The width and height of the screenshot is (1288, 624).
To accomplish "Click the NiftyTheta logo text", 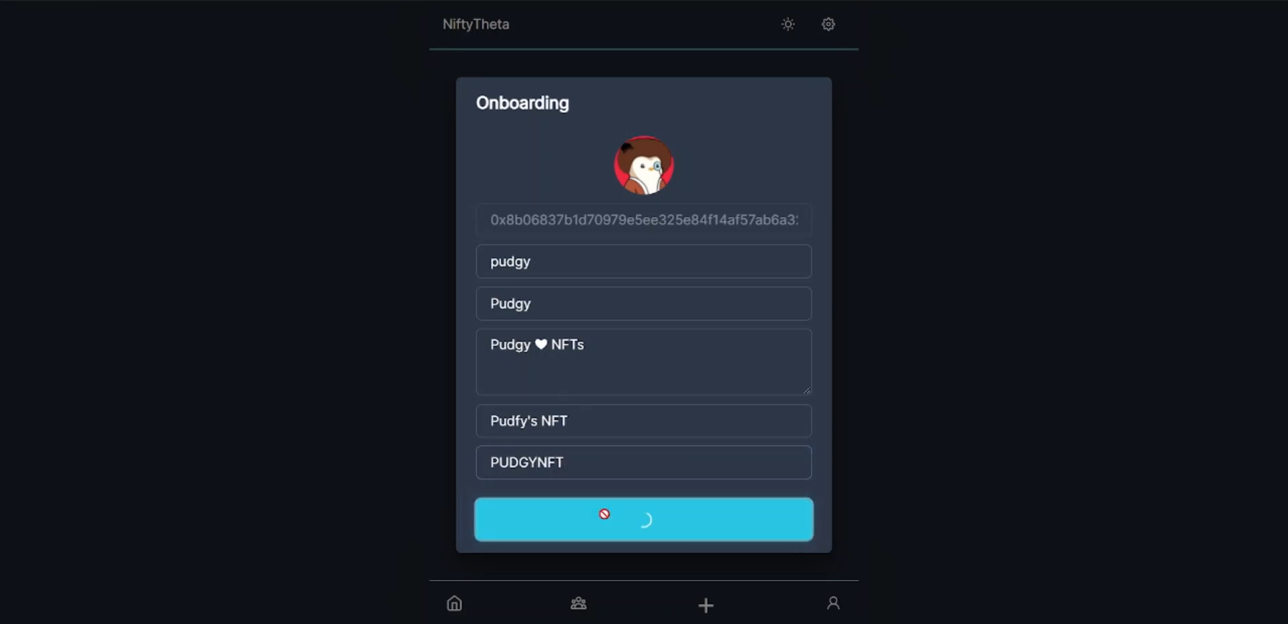I will click(x=476, y=24).
